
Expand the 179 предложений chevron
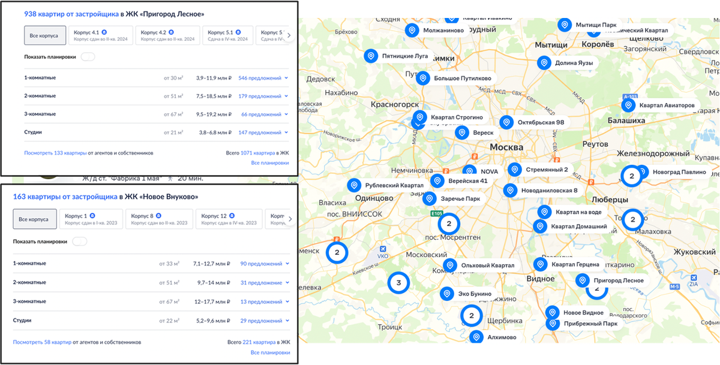286,96
